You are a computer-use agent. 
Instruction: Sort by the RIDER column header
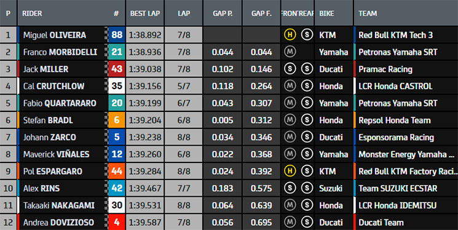(x=32, y=14)
